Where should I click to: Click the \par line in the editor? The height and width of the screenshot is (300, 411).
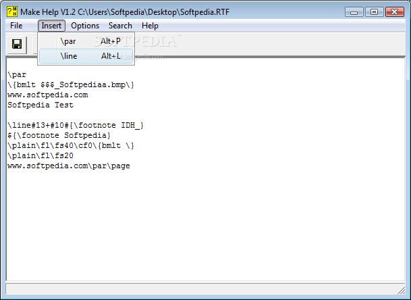click(x=17, y=75)
